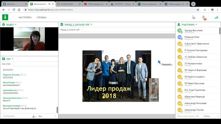221x124 pixels.
Task: Check the connection signal strength icon
Action: (216, 17)
